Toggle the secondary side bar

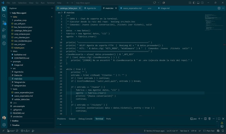[202, 3]
